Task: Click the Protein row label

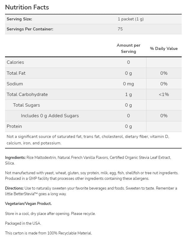Action: point(14,126)
